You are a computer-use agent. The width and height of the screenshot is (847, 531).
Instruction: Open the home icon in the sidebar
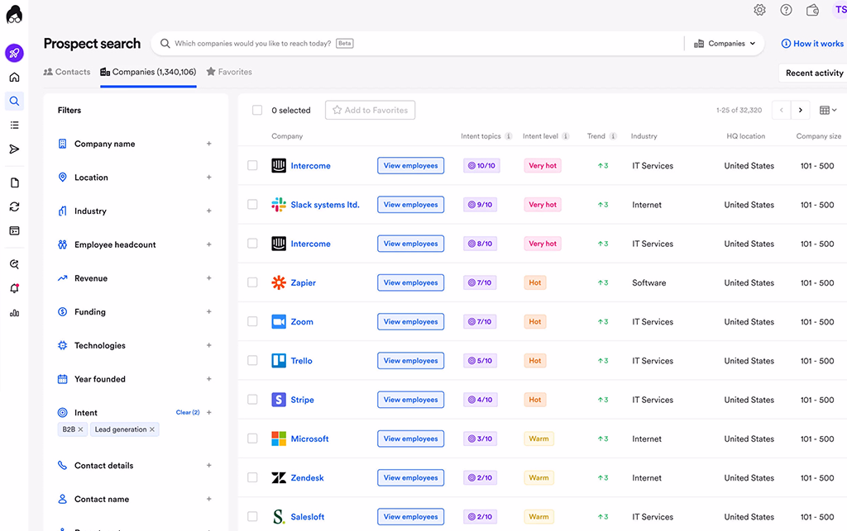[x=14, y=78]
